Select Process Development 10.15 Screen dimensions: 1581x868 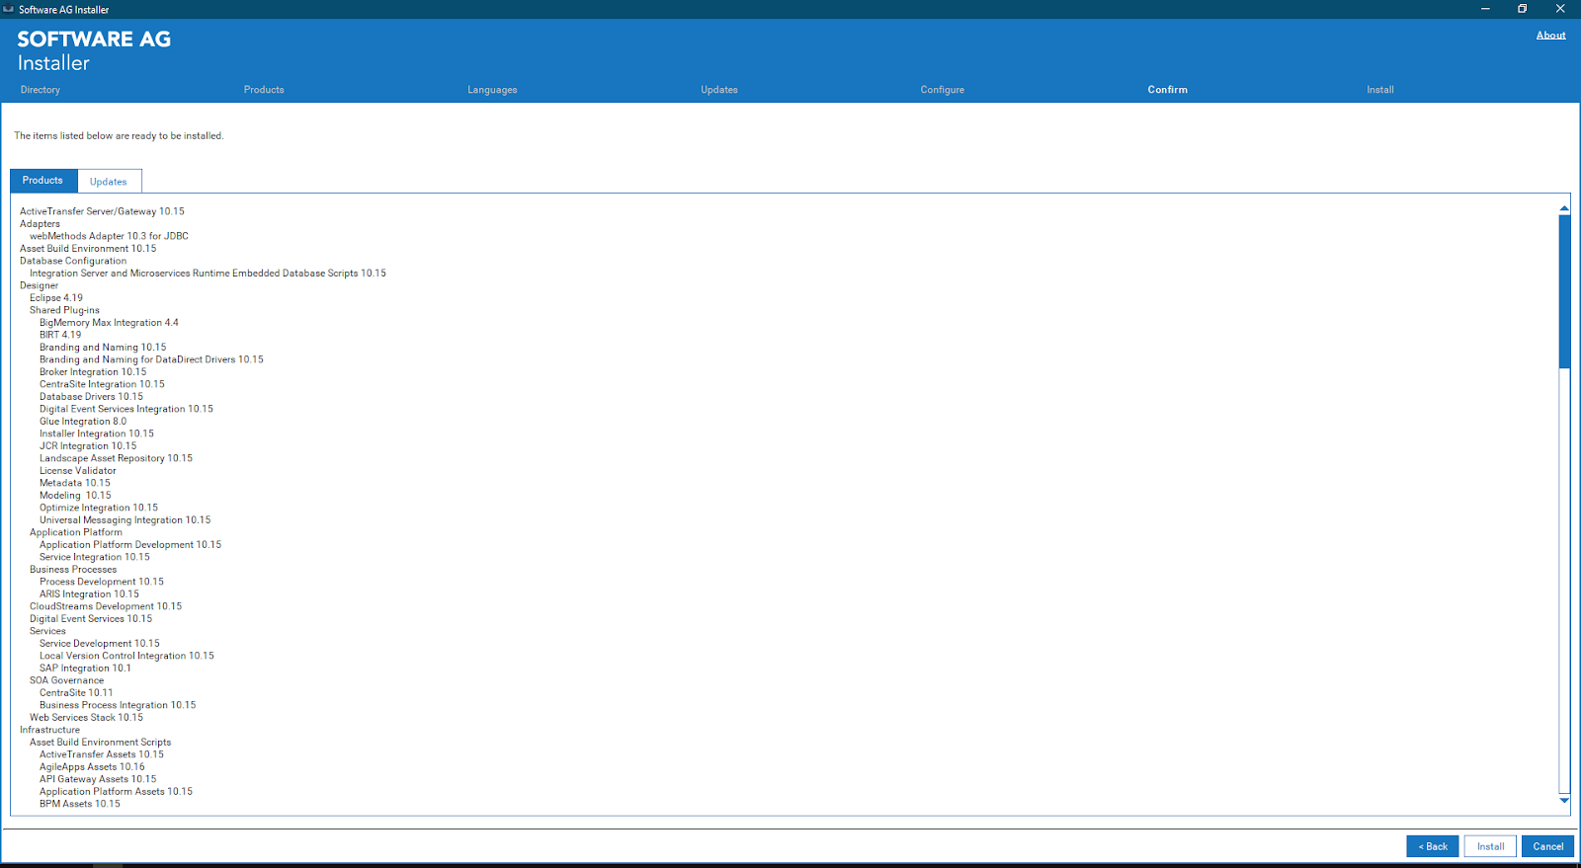point(102,582)
